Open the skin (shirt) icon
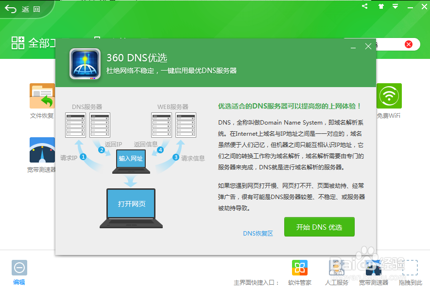 coord(381,6)
